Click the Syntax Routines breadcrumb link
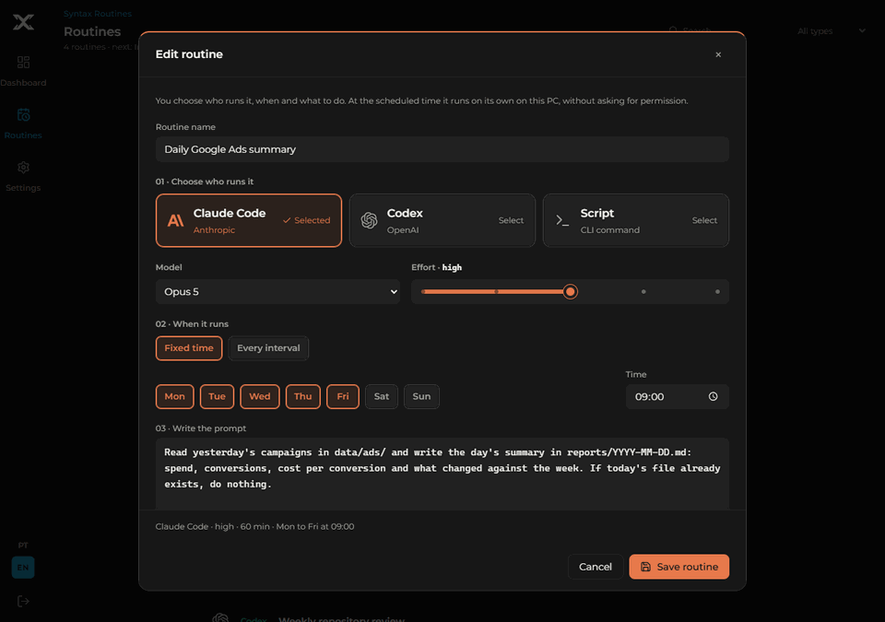 click(x=98, y=14)
